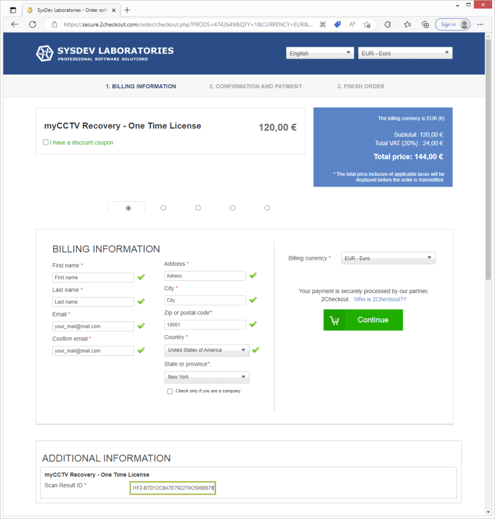Image resolution: width=495 pixels, height=519 pixels.
Task: Activate the Read aloud icon
Action: [x=352, y=24]
